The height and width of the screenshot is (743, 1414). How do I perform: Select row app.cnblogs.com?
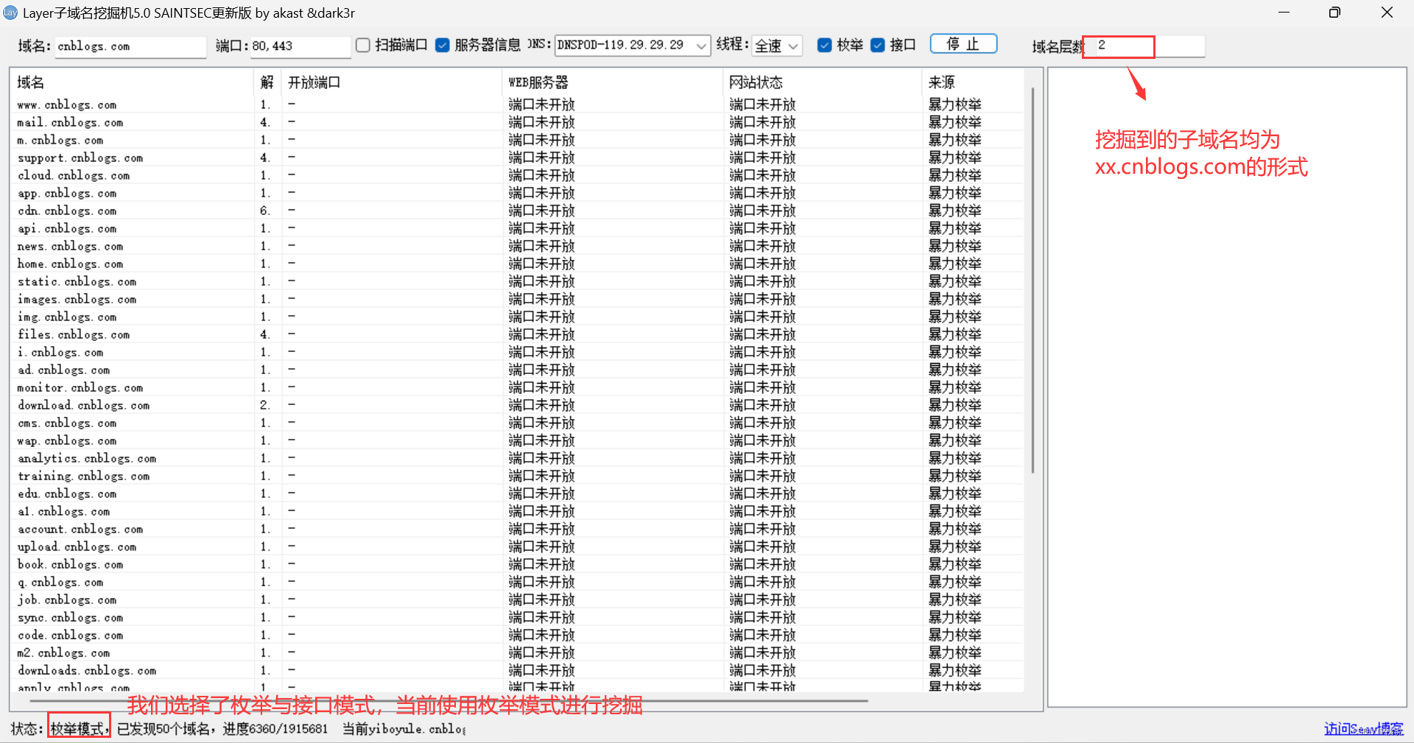click(518, 193)
